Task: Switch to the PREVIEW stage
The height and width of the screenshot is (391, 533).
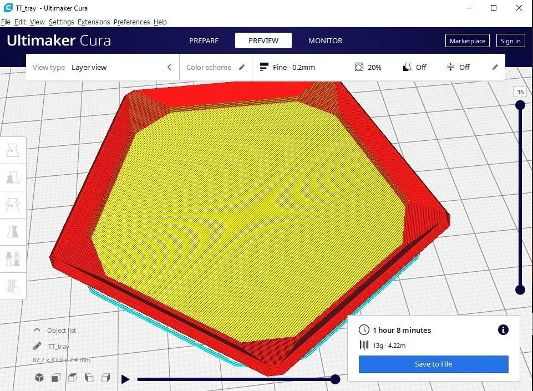Action: [263, 40]
